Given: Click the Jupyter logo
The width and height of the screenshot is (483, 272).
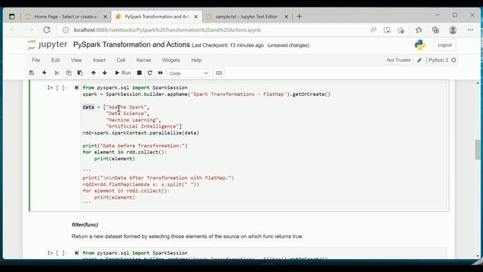Looking at the screenshot, I should point(47,45).
